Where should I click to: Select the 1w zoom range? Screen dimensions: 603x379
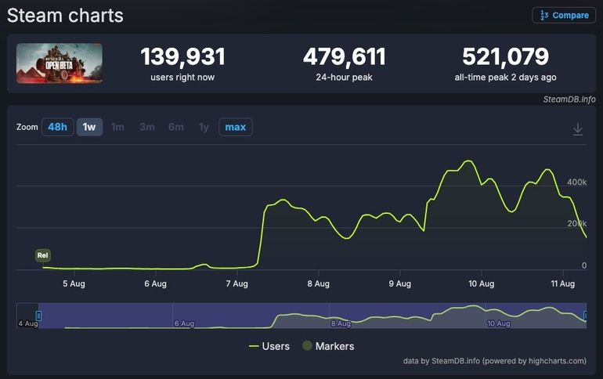pyautogui.click(x=89, y=127)
